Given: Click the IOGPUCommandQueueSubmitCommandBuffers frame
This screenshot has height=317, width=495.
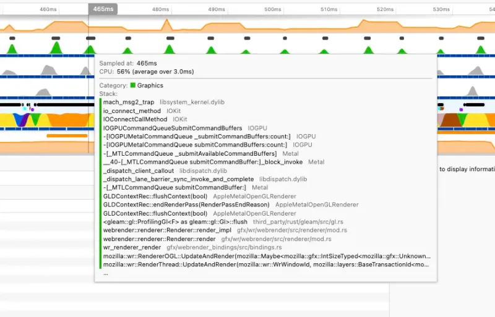Looking at the screenshot, I should (173, 128).
